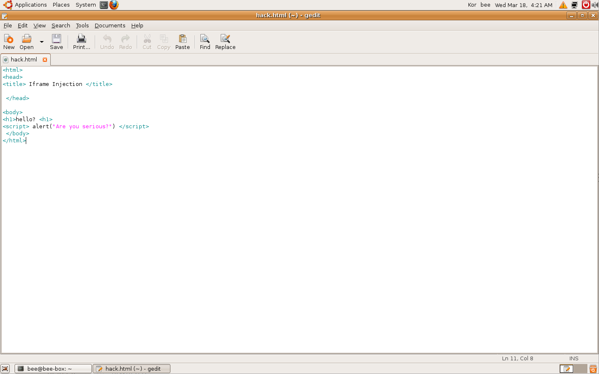Open the Documents menu
This screenshot has height=374, width=599.
pos(110,25)
